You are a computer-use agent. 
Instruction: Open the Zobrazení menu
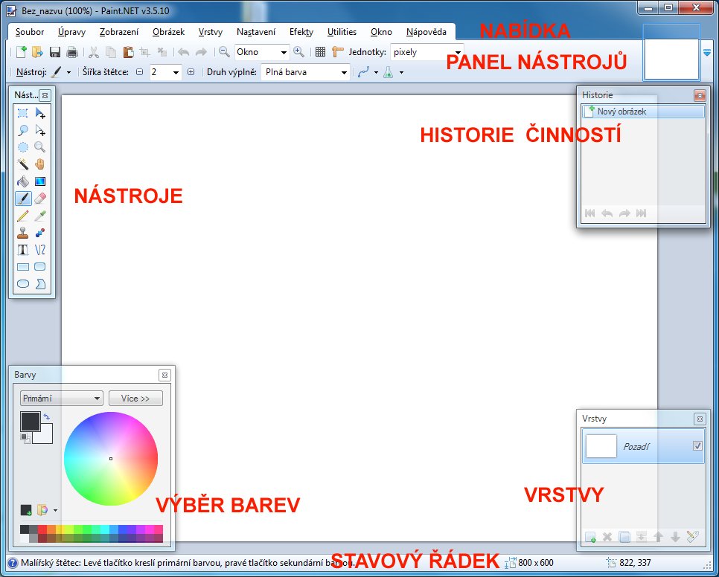(119, 32)
